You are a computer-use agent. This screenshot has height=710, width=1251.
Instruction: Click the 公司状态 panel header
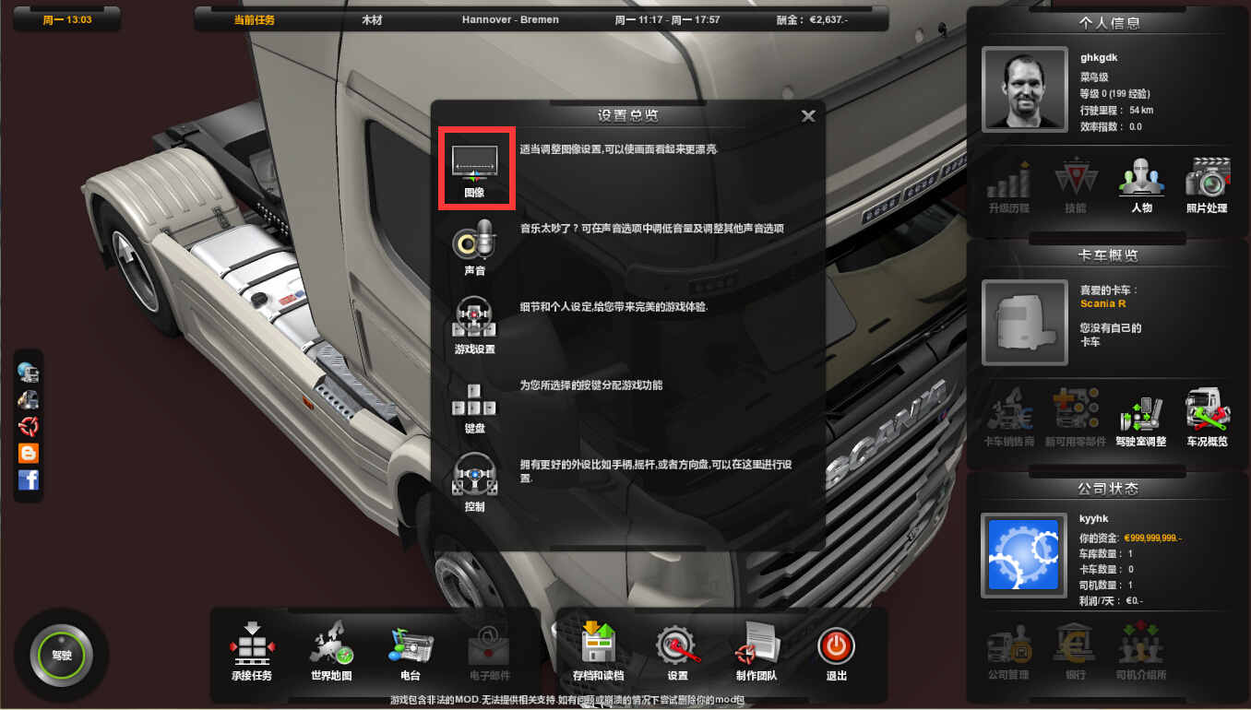(1109, 489)
